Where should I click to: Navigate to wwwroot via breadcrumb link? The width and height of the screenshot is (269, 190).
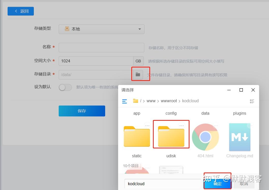click(169, 101)
